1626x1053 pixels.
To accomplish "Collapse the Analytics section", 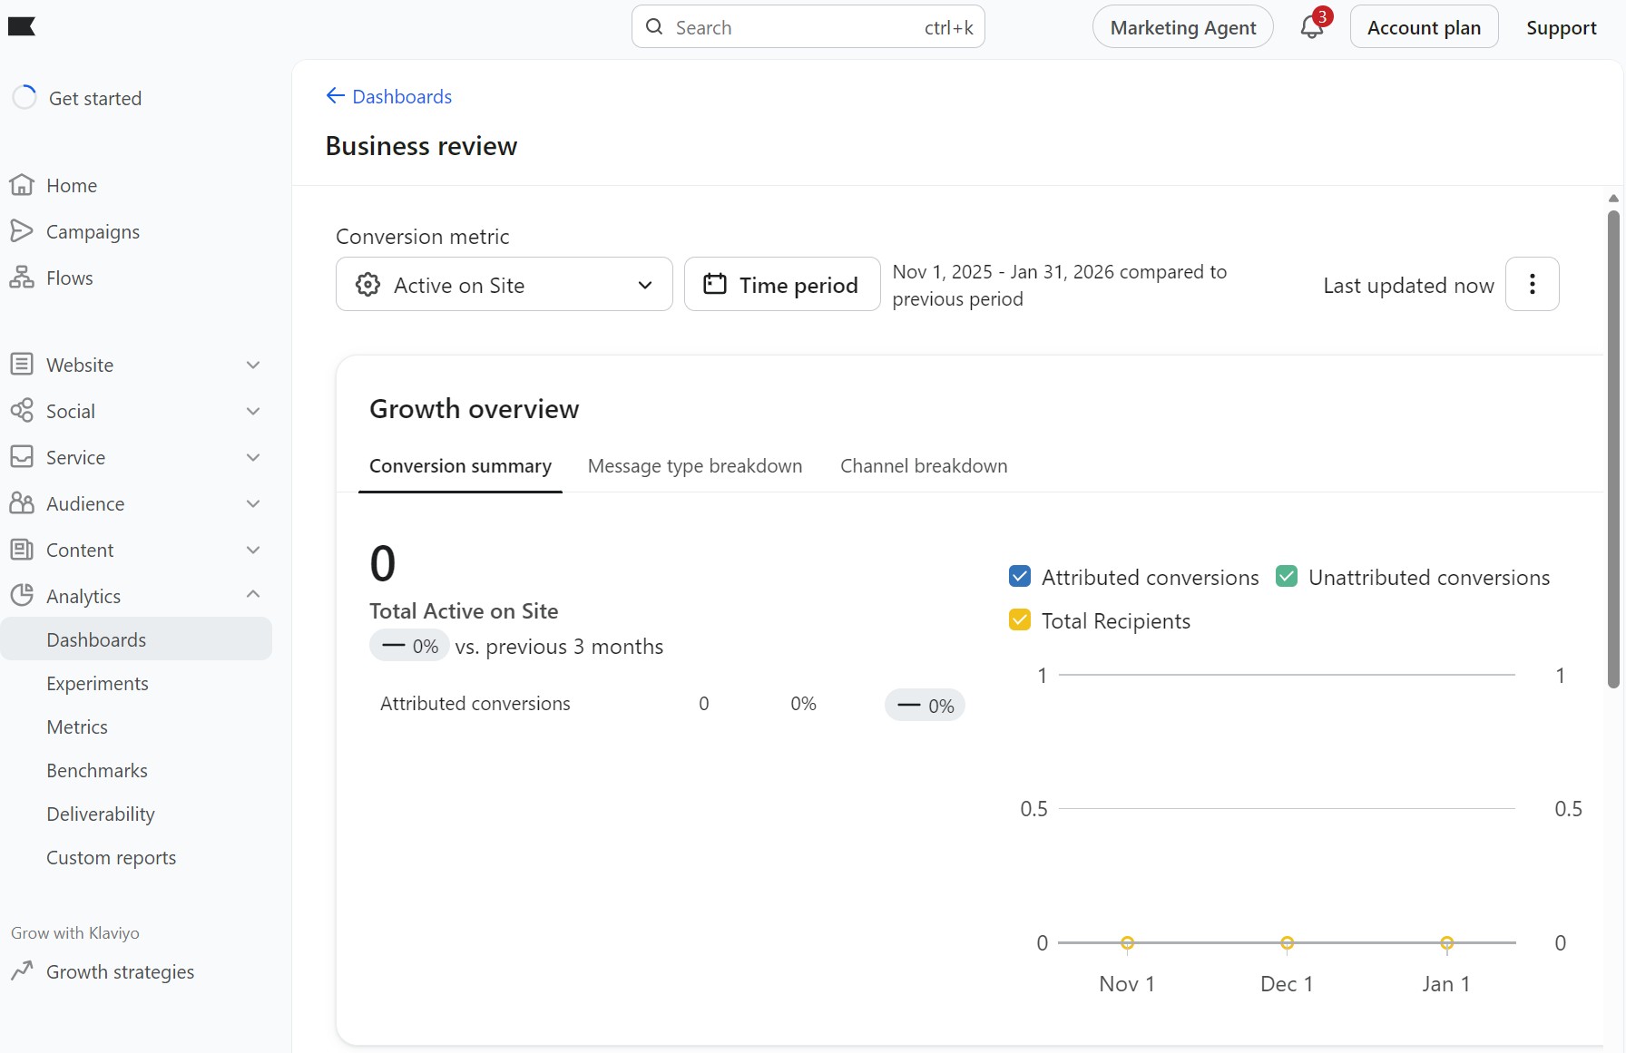I will point(253,595).
